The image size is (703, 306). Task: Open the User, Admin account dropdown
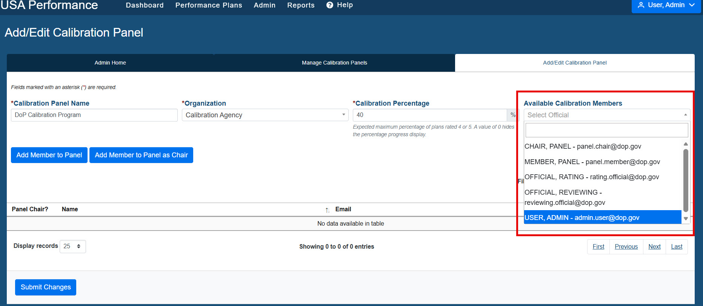666,5
